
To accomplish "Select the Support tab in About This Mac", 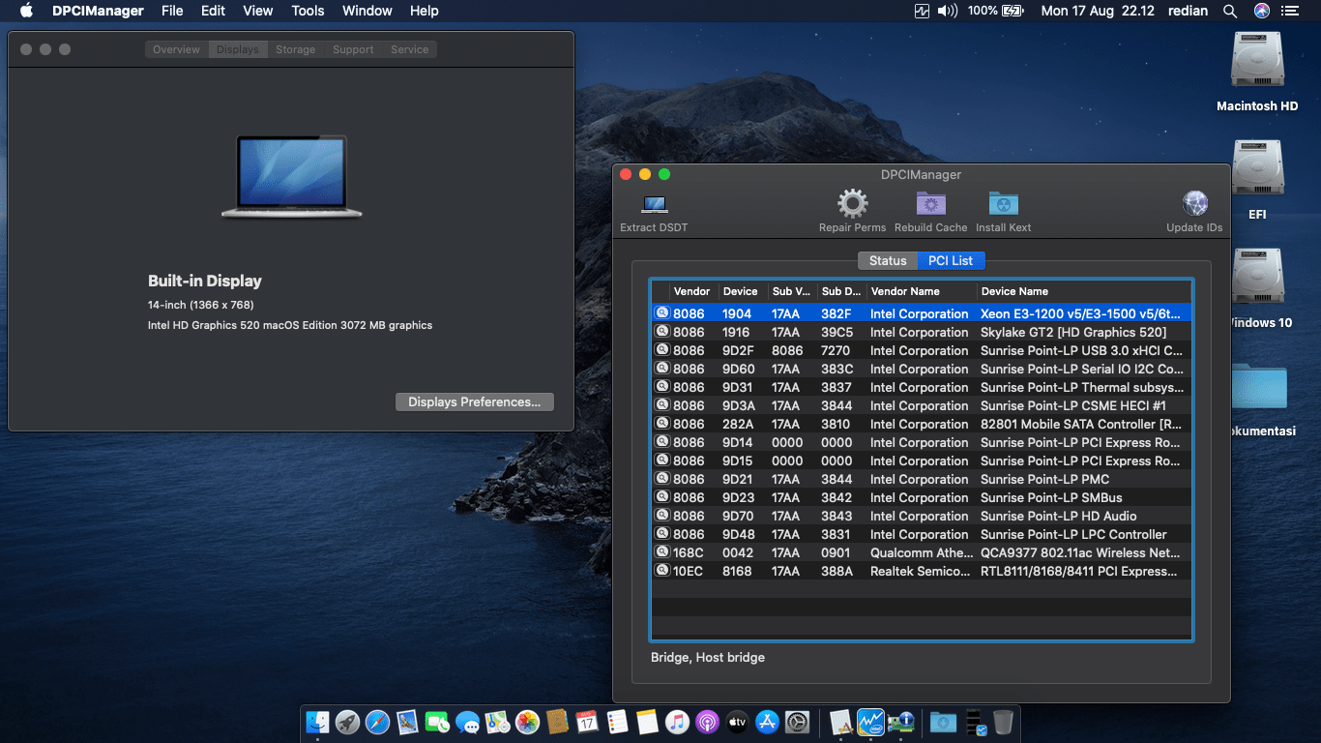I will [353, 49].
